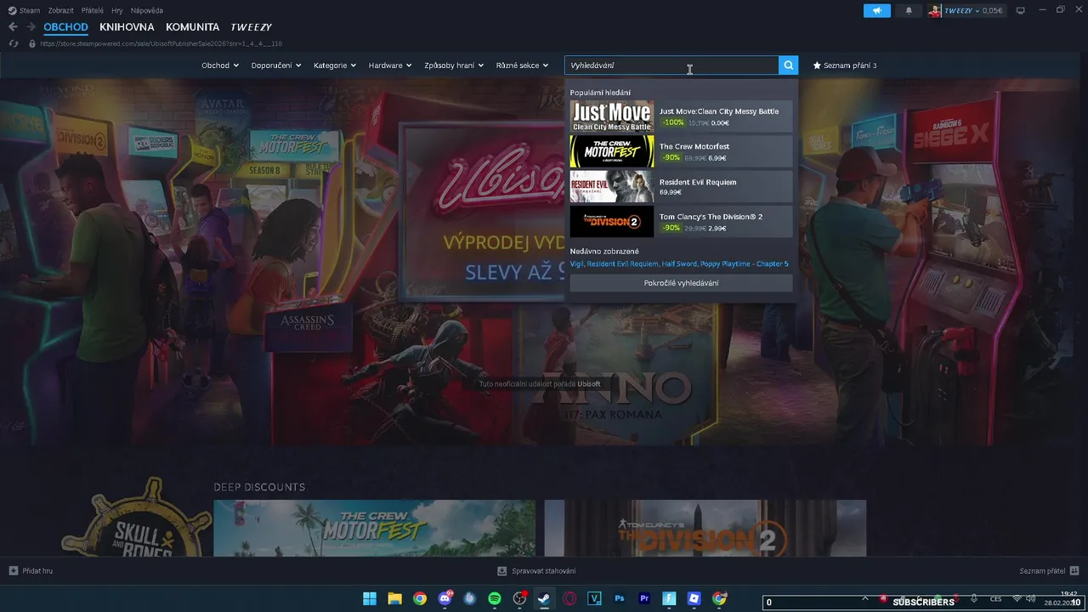
Task: Open the Přátelé menu
Action: [93, 10]
